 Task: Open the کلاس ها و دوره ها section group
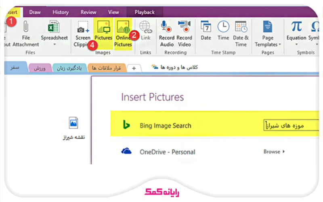[175, 67]
